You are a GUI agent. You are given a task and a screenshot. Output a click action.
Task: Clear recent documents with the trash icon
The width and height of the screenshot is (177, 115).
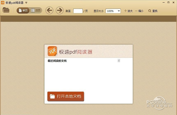point(119,60)
